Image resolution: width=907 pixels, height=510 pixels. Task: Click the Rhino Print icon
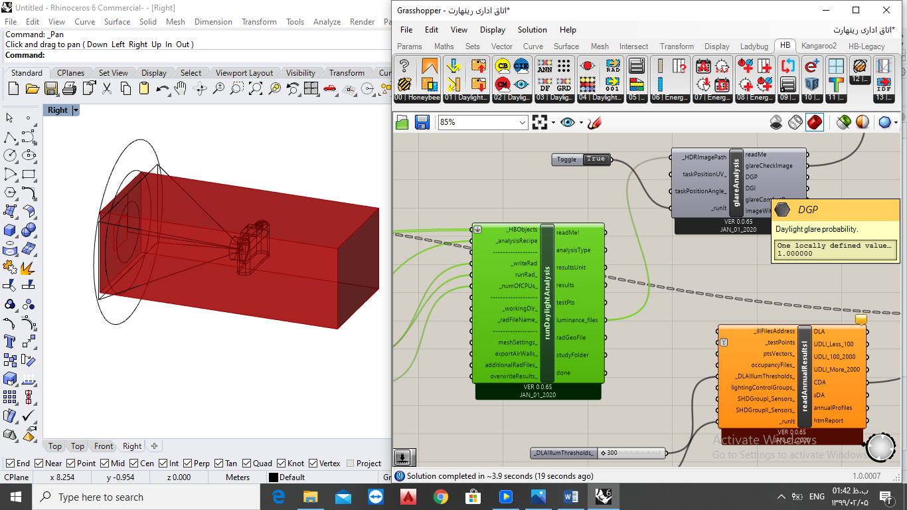(x=69, y=88)
